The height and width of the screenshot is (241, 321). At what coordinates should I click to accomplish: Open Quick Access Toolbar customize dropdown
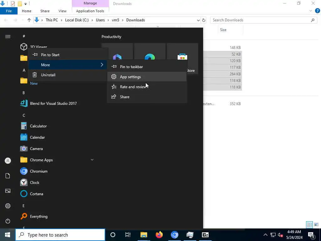[x=25, y=4]
